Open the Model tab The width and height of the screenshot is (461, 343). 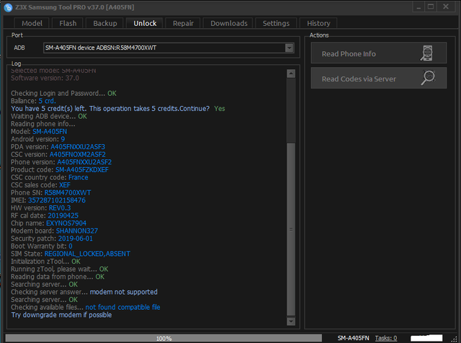pos(32,23)
